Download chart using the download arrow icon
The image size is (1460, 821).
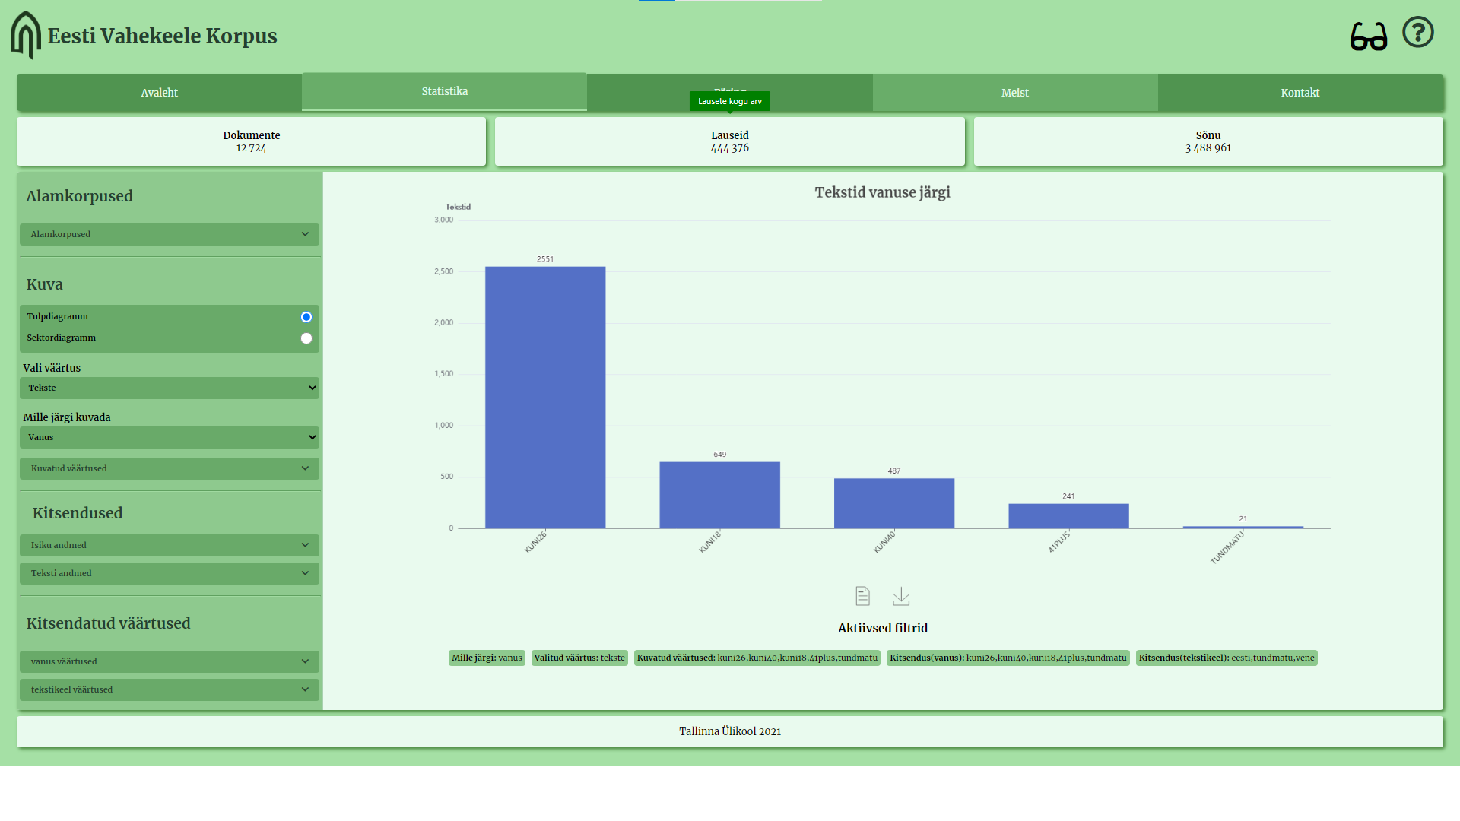[x=901, y=596]
